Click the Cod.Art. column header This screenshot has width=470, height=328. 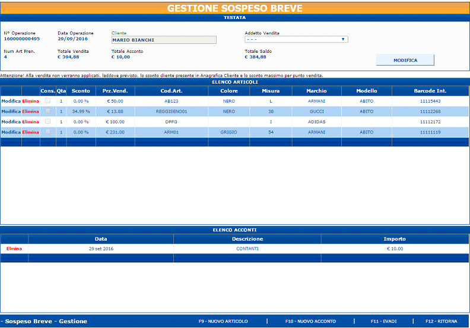pyautogui.click(x=172, y=91)
